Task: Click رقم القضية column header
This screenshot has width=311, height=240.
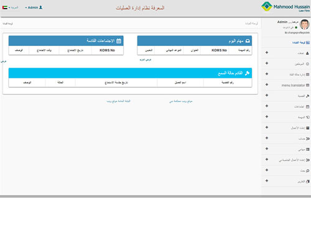Action: click(x=228, y=83)
